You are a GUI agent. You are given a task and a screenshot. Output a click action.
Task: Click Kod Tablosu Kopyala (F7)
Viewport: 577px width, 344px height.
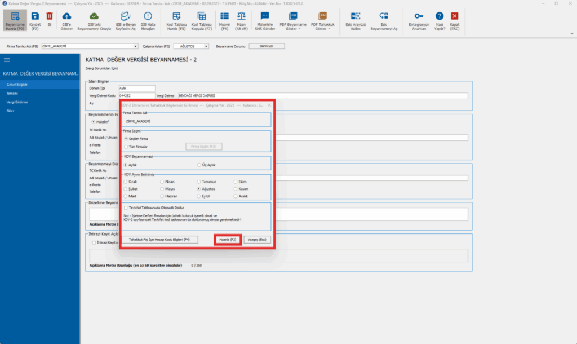click(x=202, y=21)
